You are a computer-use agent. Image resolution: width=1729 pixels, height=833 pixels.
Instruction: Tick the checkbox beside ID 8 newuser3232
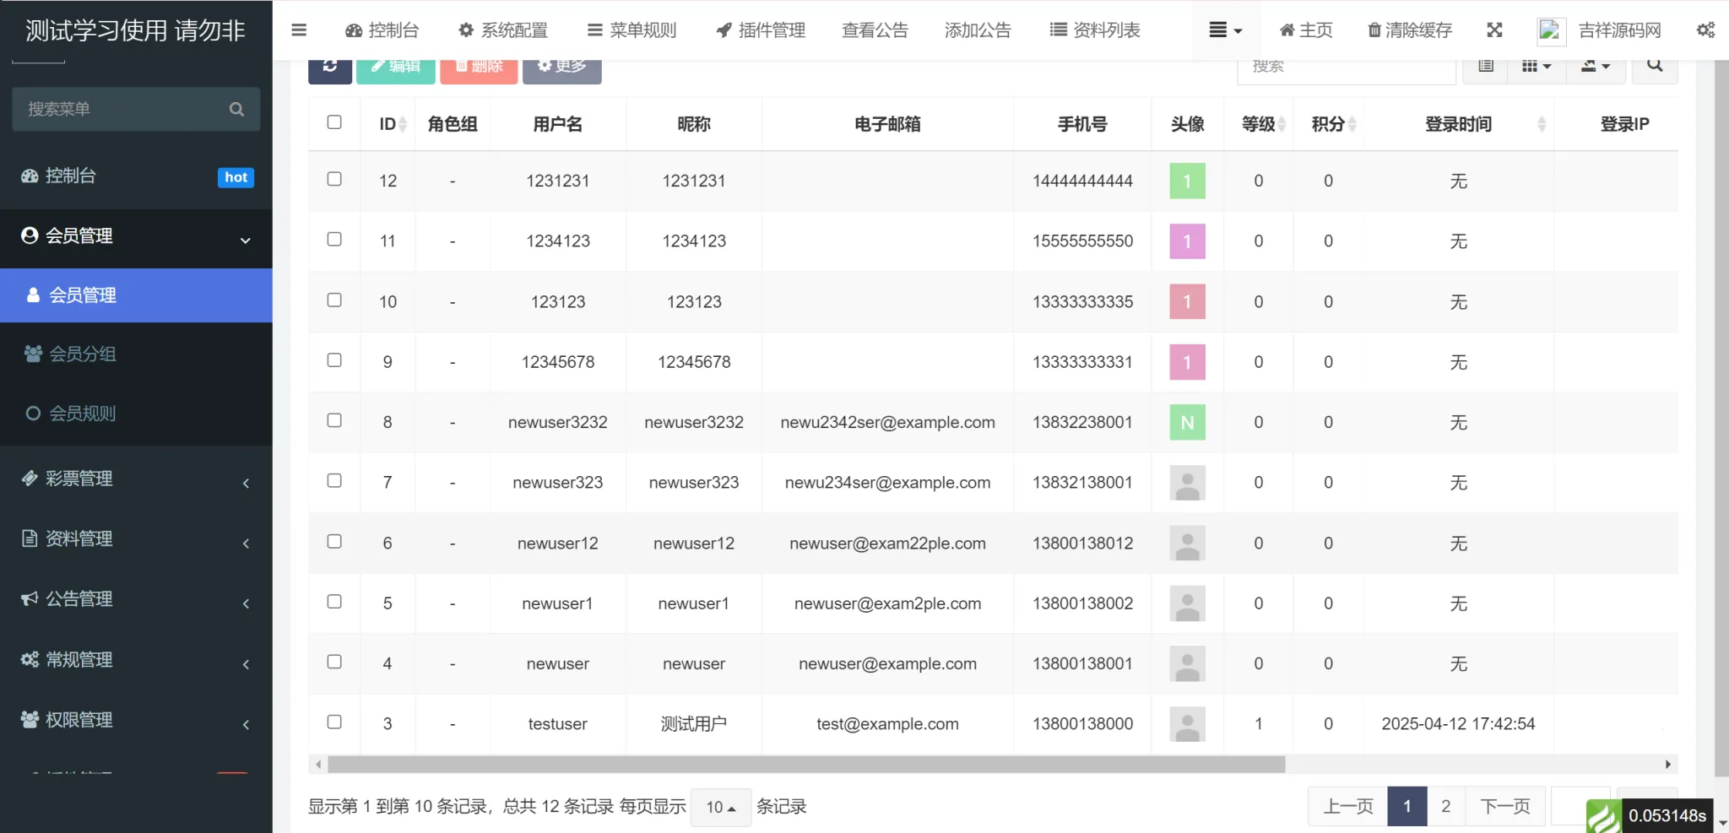click(334, 421)
